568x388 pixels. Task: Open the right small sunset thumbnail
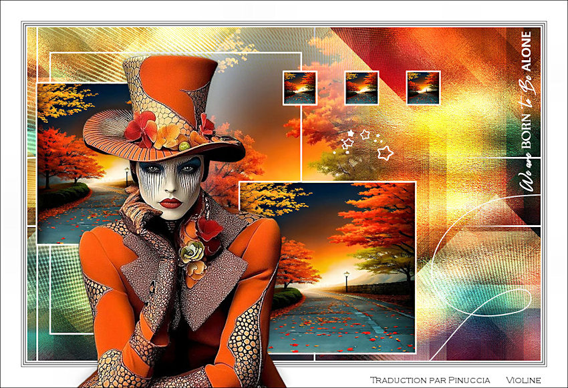(423, 87)
